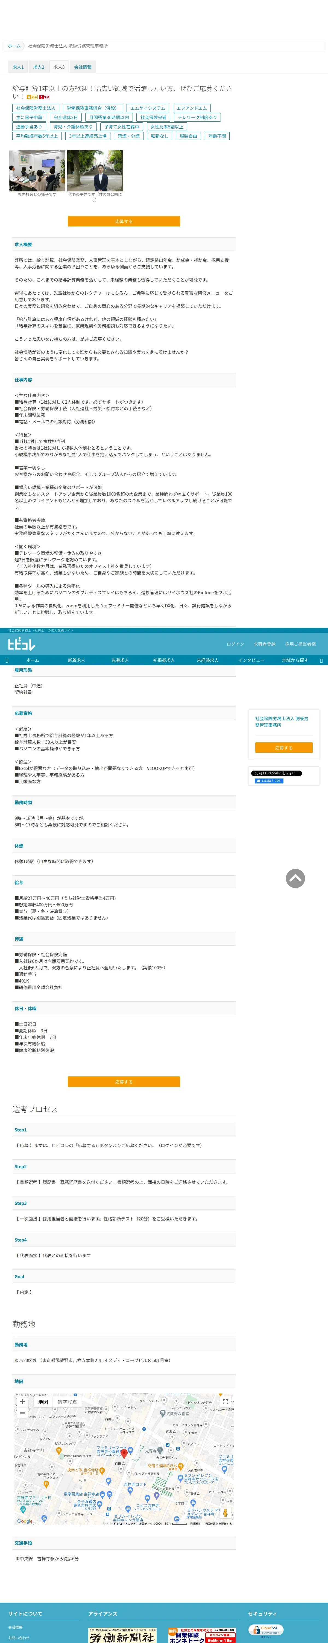Click the 開業体験ホンネトーク banner
The width and height of the screenshot is (328, 1643).
(202, 1635)
